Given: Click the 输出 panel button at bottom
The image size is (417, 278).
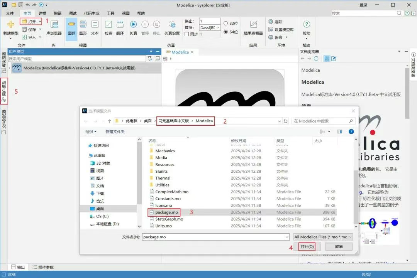Looking at the screenshot, I should [x=18, y=267].
